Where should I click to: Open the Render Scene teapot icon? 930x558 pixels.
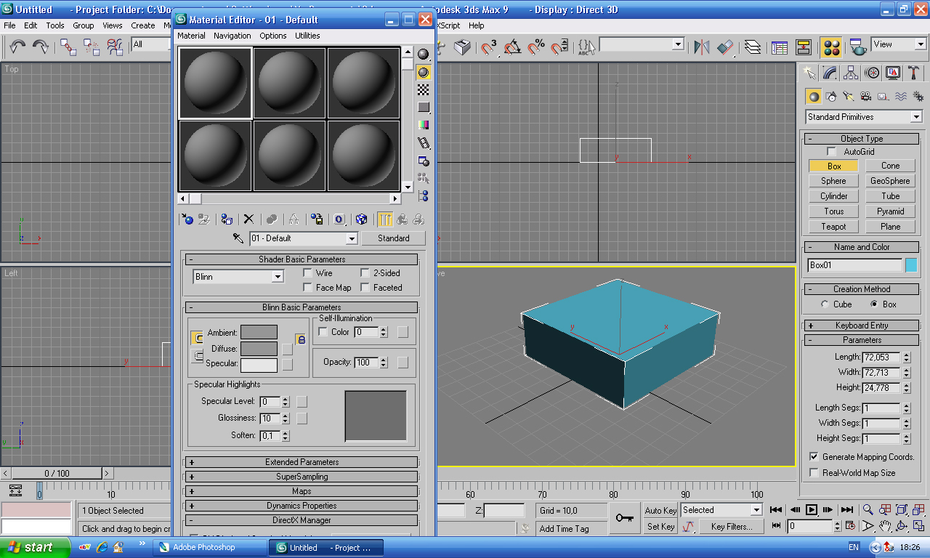tap(858, 47)
